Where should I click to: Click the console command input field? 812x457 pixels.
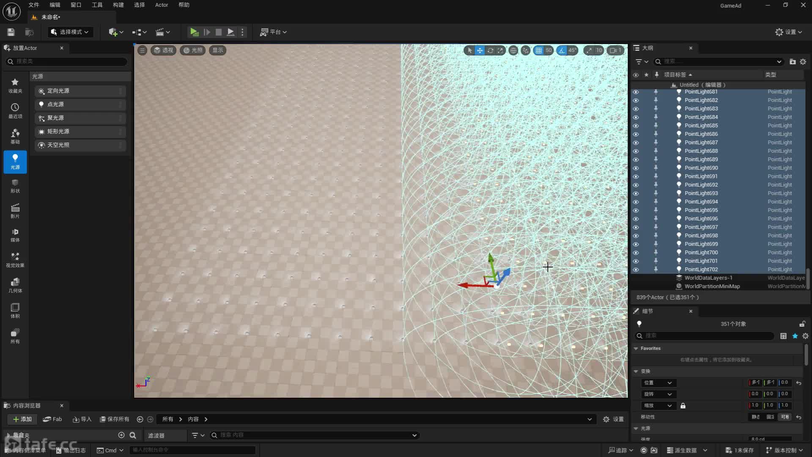(192, 450)
